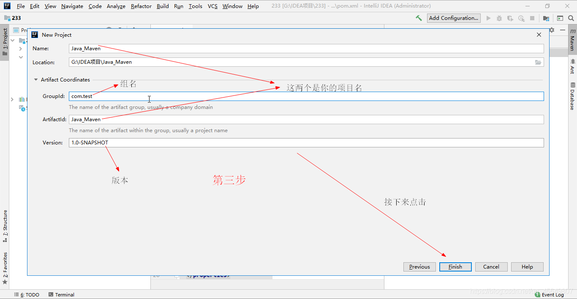Screen dimensions: 577x299
Task: Open the File menu
Action: coord(21,6)
